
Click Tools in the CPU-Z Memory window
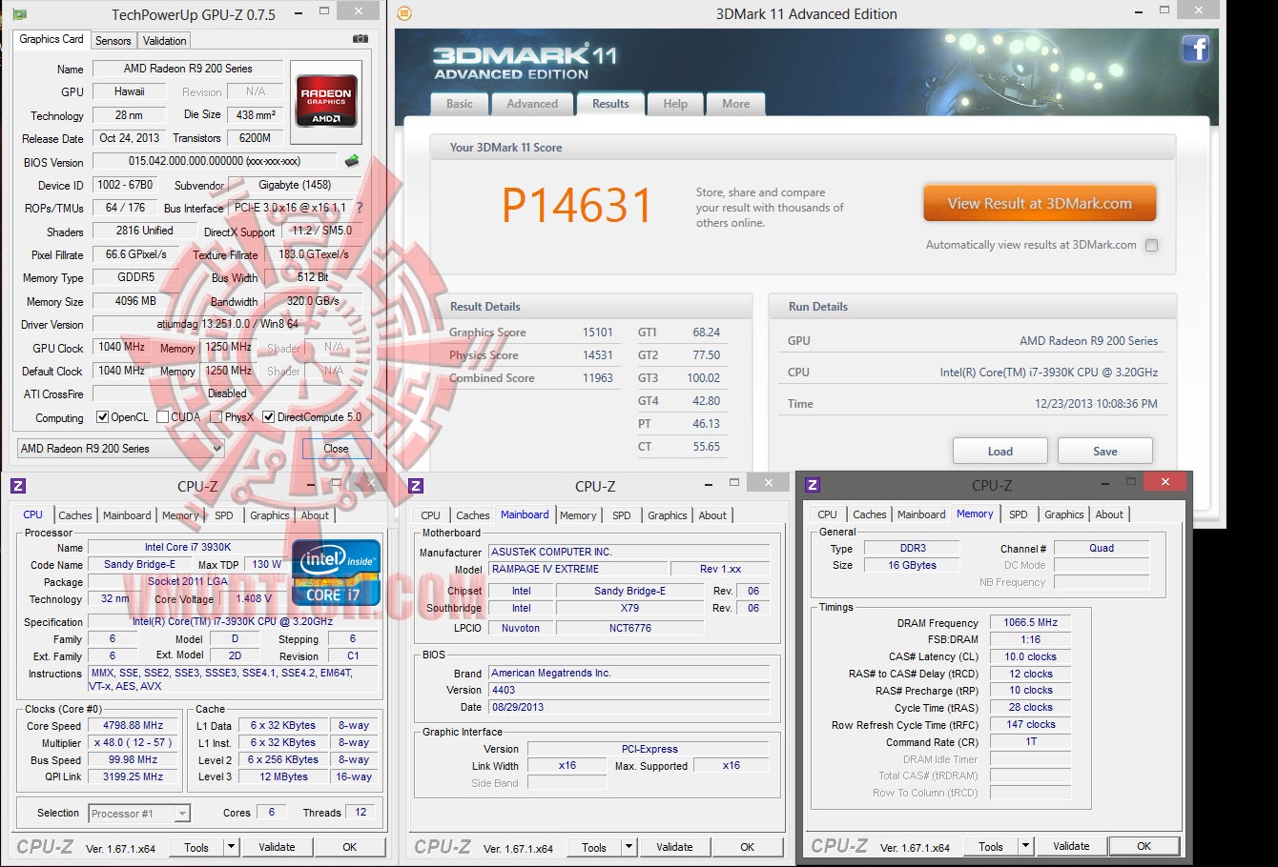point(991,846)
